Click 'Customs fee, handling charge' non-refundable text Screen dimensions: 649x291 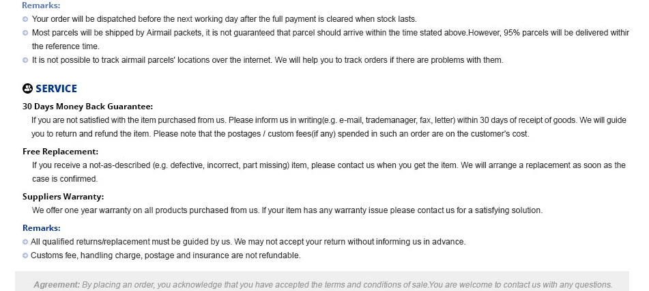tap(166, 255)
